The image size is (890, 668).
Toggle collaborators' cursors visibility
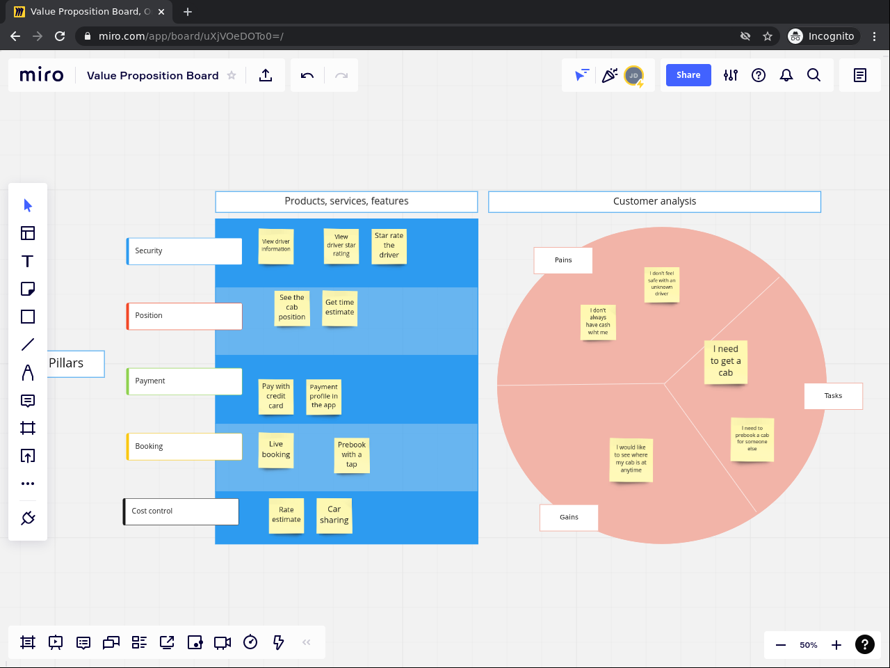click(x=582, y=75)
